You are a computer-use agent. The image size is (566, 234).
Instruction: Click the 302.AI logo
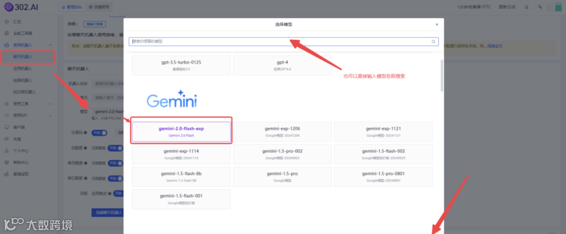[21, 7]
